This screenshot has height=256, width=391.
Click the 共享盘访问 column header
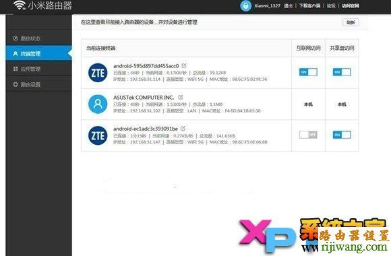(x=342, y=48)
